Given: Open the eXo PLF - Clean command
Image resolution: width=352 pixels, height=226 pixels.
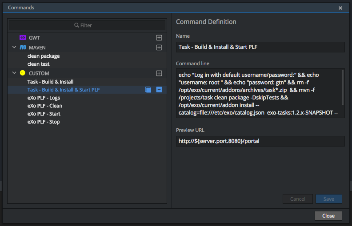Looking at the screenshot, I should (45, 106).
